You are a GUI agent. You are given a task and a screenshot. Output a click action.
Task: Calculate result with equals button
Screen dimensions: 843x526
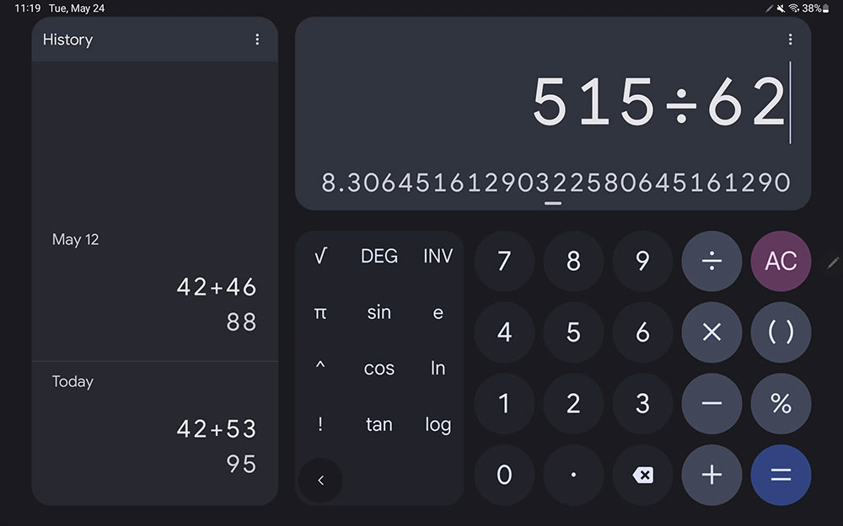(781, 475)
